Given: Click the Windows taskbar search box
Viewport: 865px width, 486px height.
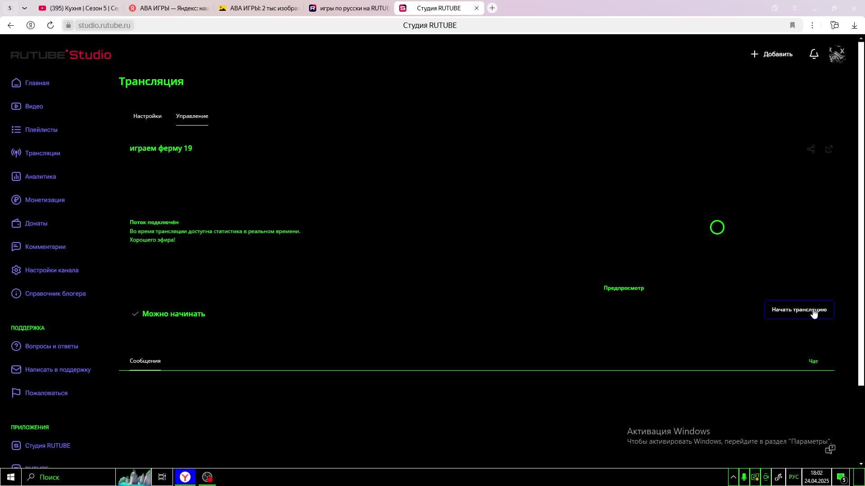Looking at the screenshot, I should click(x=68, y=477).
